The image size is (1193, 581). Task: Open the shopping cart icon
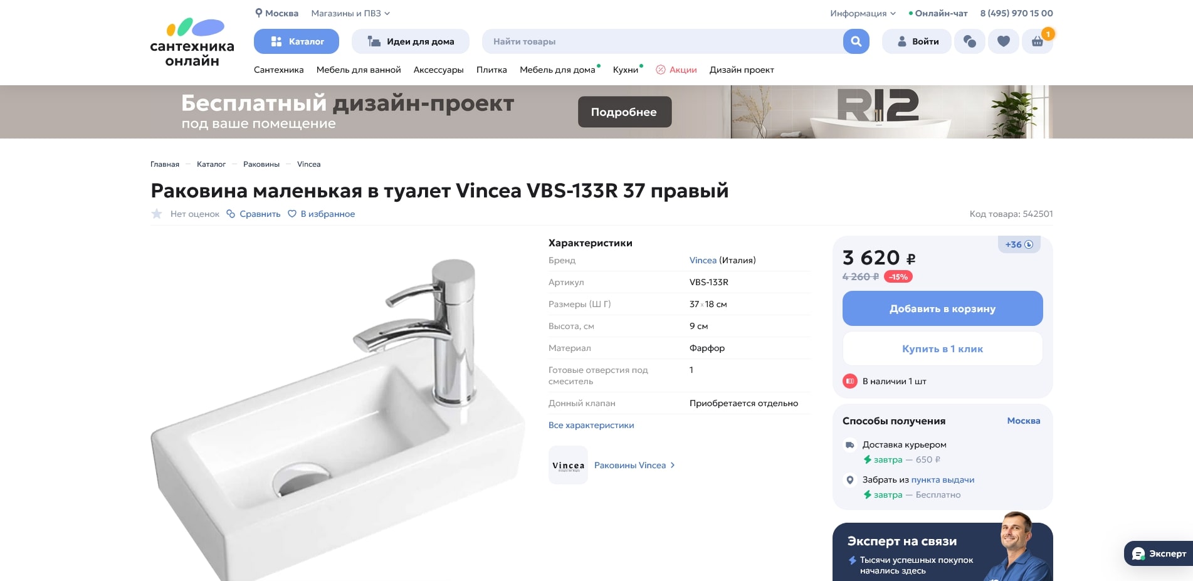pos(1038,41)
